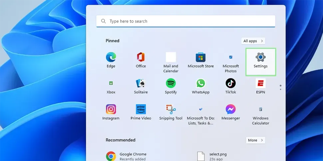Click the pinned apps page dots
Viewport: 323px width, 161px height.
click(281, 87)
